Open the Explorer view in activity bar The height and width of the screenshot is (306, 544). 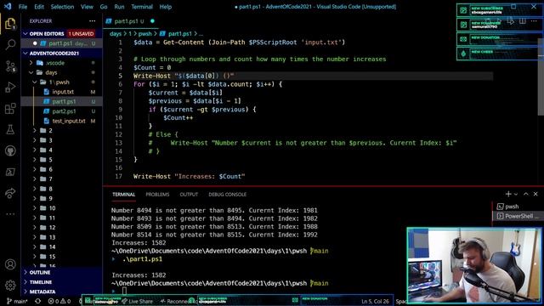click(x=10, y=25)
